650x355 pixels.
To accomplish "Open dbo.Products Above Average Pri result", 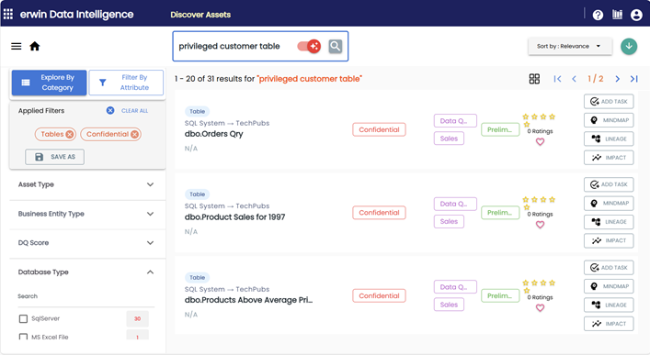I will 249,300.
